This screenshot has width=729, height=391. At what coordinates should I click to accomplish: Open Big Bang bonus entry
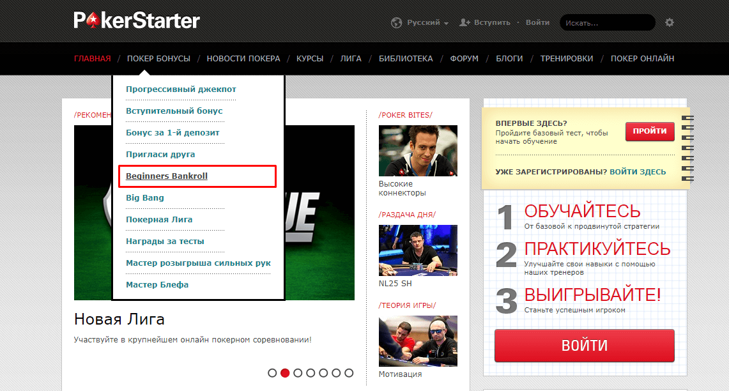coord(145,197)
